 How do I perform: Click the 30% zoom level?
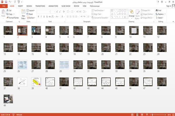(x=169, y=115)
